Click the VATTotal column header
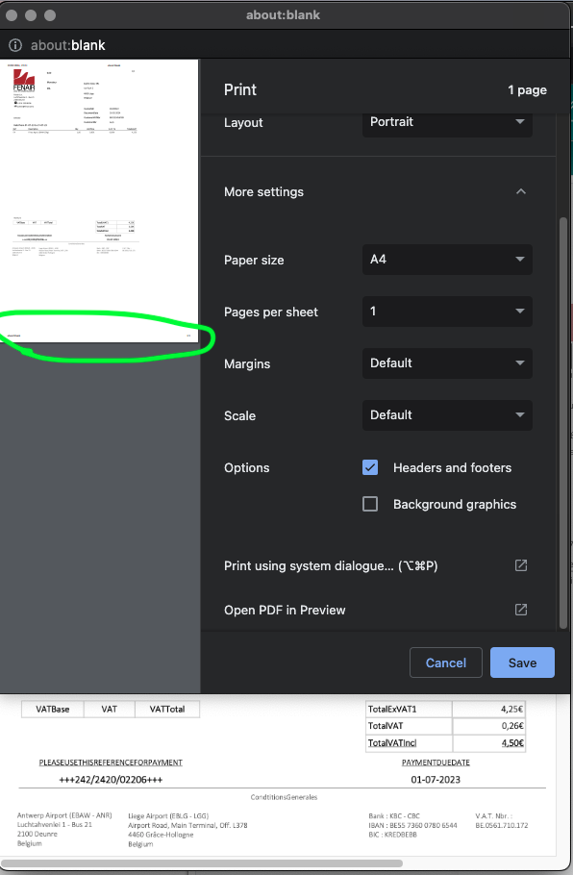This screenshot has height=875, width=573. (x=167, y=710)
